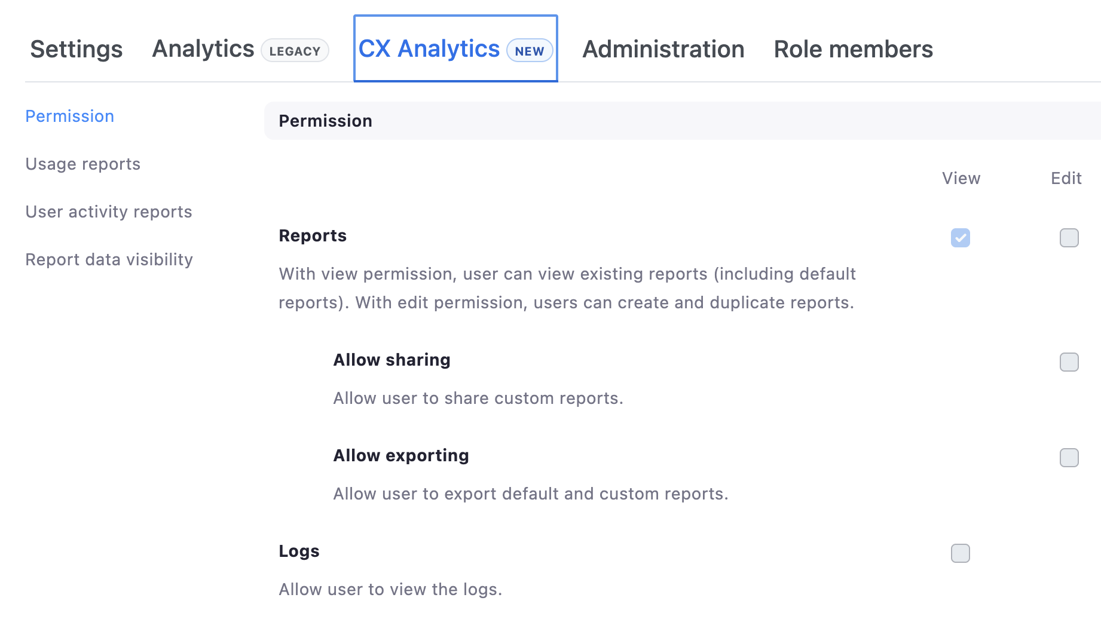Click the Permission section header

coord(325,120)
